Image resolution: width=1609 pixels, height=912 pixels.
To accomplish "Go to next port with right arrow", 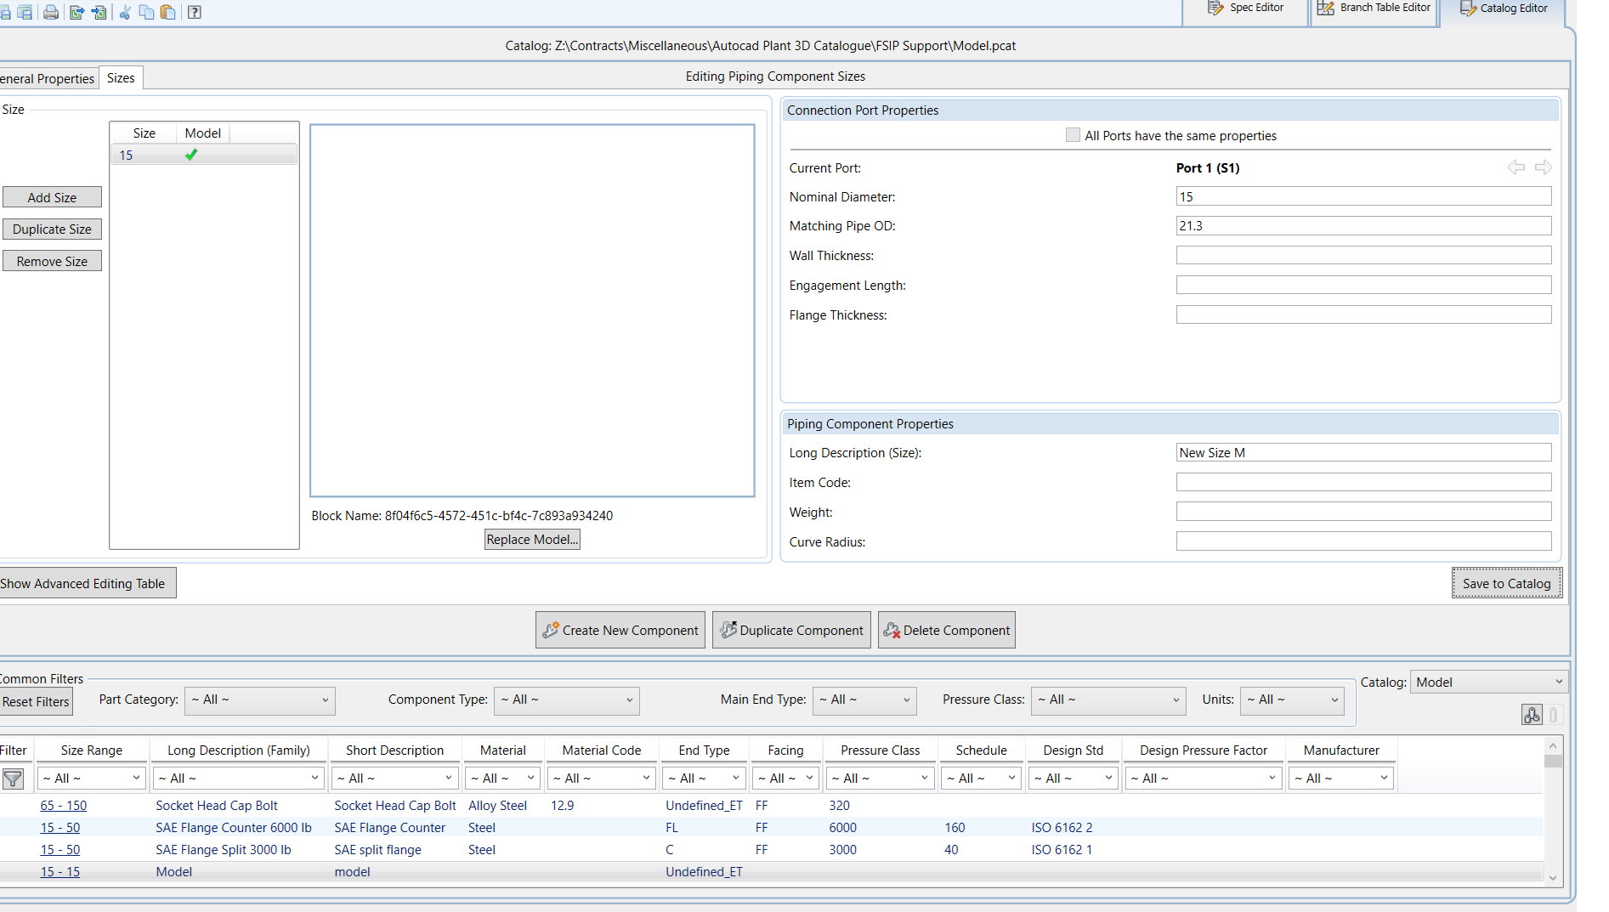I will click(x=1543, y=167).
